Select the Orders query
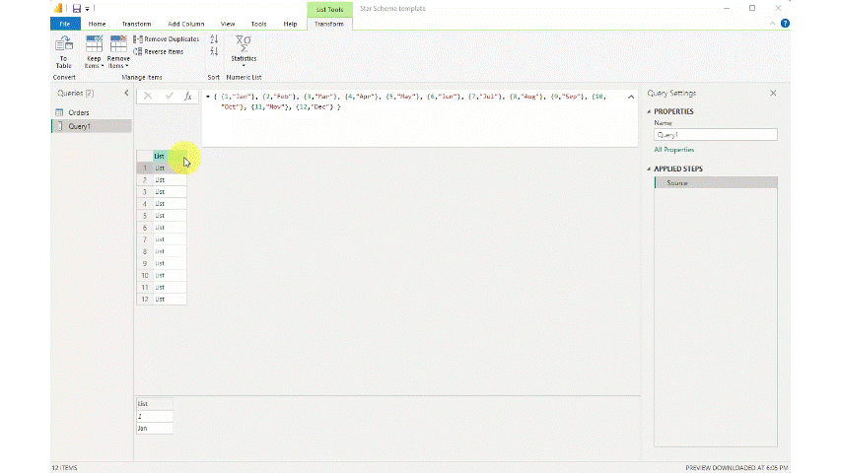Screen dimensions: 841x473 (x=78, y=112)
